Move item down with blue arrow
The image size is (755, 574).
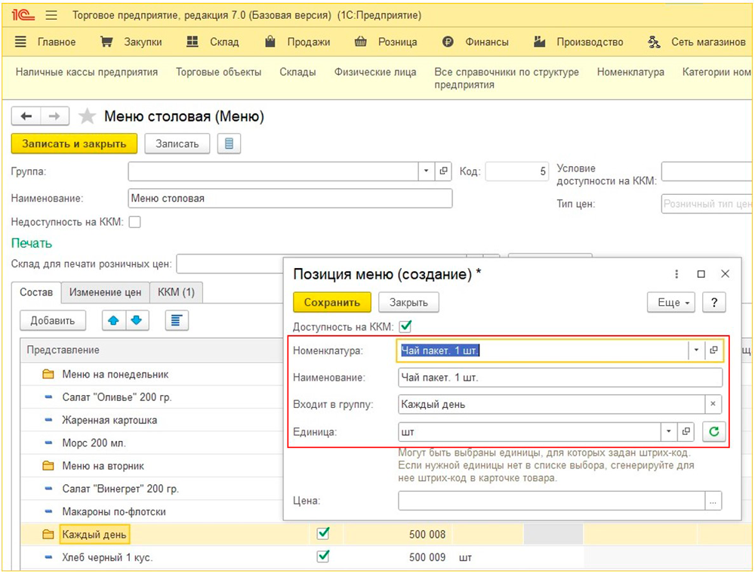point(137,320)
